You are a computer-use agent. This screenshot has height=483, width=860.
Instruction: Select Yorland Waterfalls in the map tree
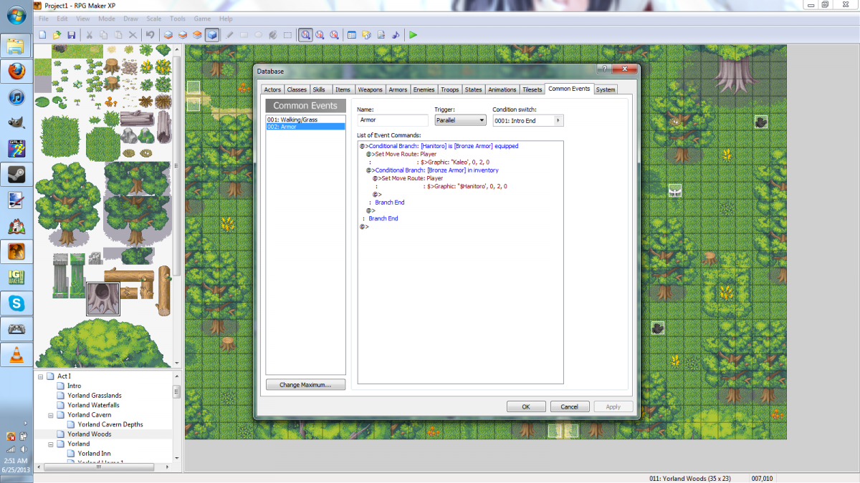93,405
